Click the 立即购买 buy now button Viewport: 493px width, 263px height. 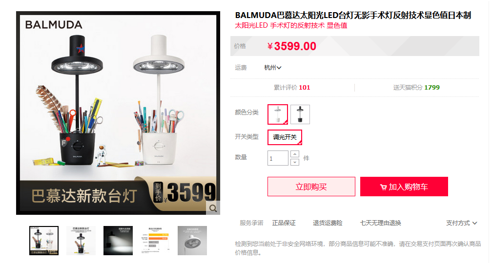pyautogui.click(x=311, y=187)
